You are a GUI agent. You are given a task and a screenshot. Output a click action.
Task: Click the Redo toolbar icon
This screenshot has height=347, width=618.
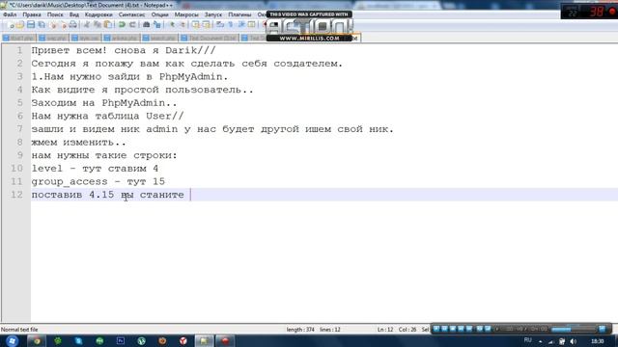pos(132,25)
